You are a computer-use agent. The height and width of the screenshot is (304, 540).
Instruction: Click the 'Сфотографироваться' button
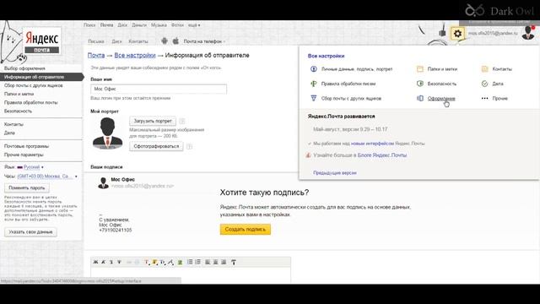pos(156,146)
